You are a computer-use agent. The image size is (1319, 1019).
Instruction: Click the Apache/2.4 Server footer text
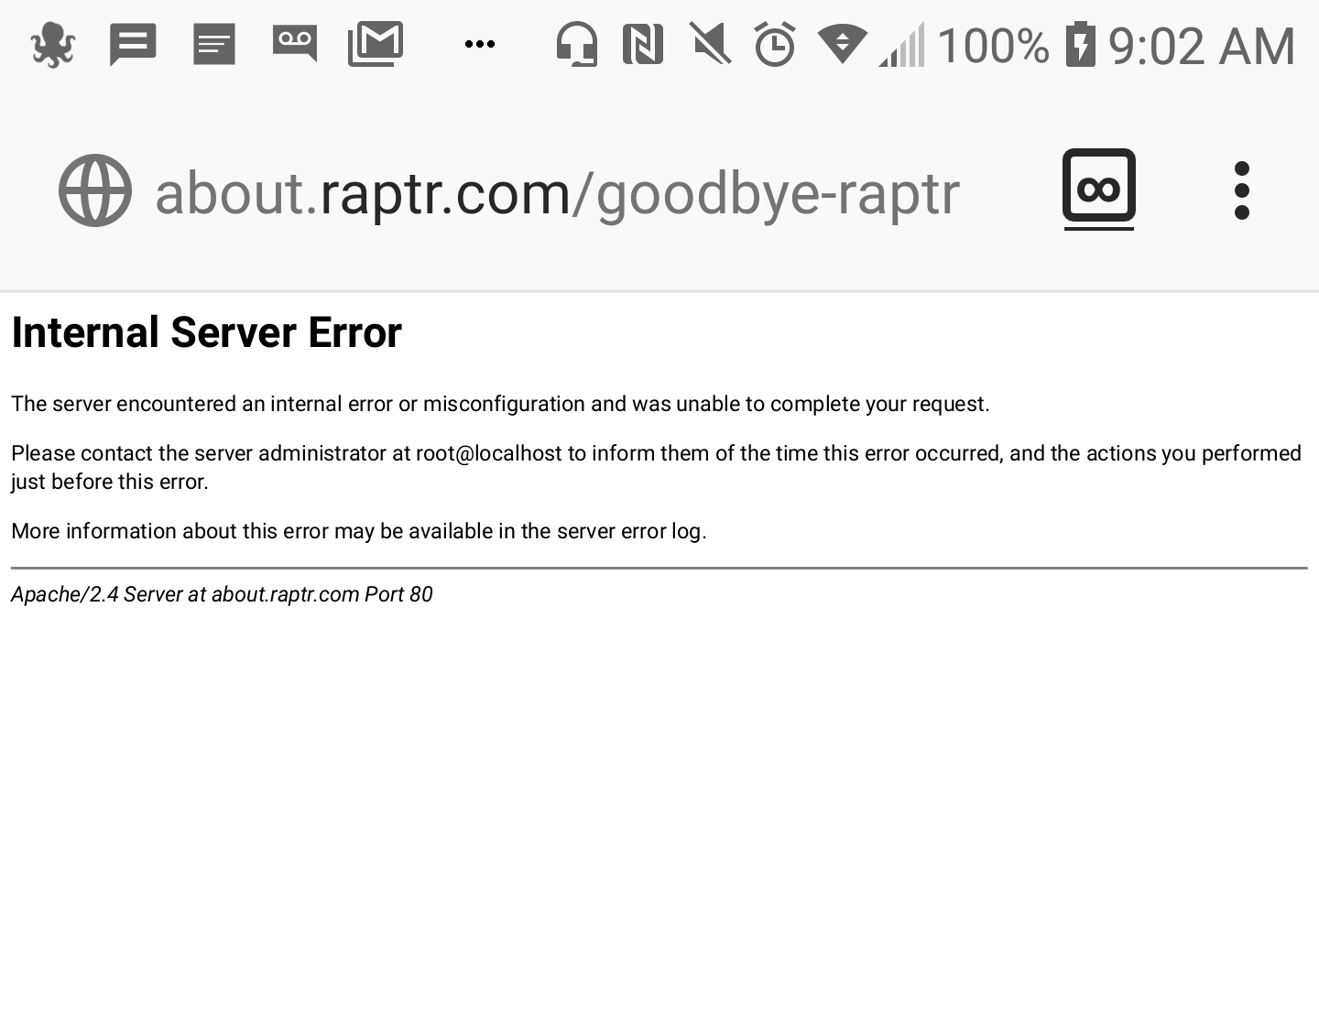[x=222, y=594]
